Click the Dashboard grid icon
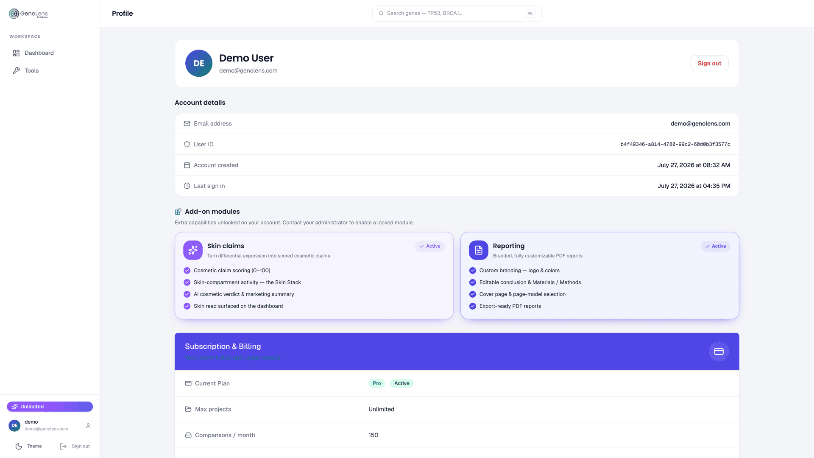This screenshot has width=814, height=458. (16, 53)
